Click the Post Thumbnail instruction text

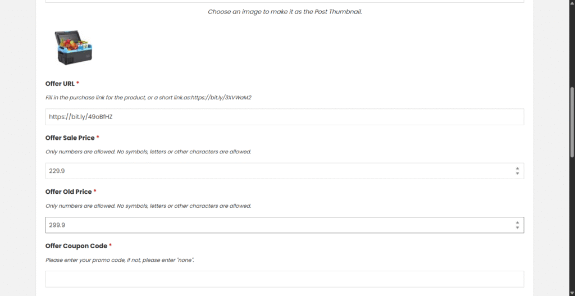click(x=285, y=11)
